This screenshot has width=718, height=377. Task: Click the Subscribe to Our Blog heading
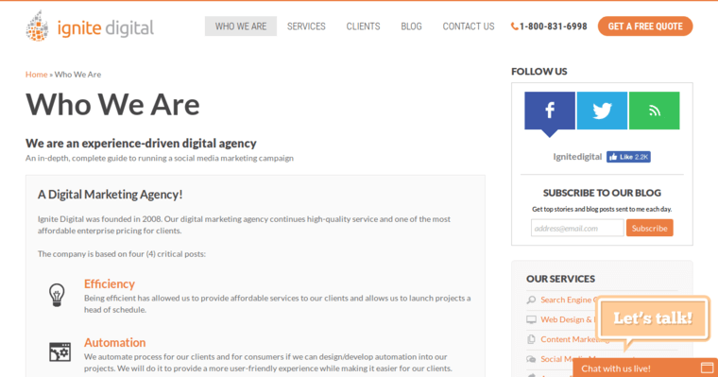pyautogui.click(x=602, y=193)
